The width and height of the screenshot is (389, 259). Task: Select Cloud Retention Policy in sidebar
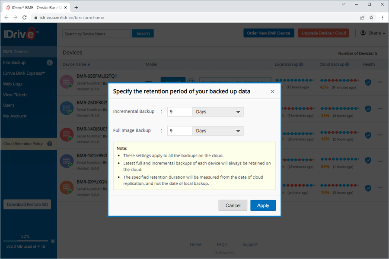point(23,144)
